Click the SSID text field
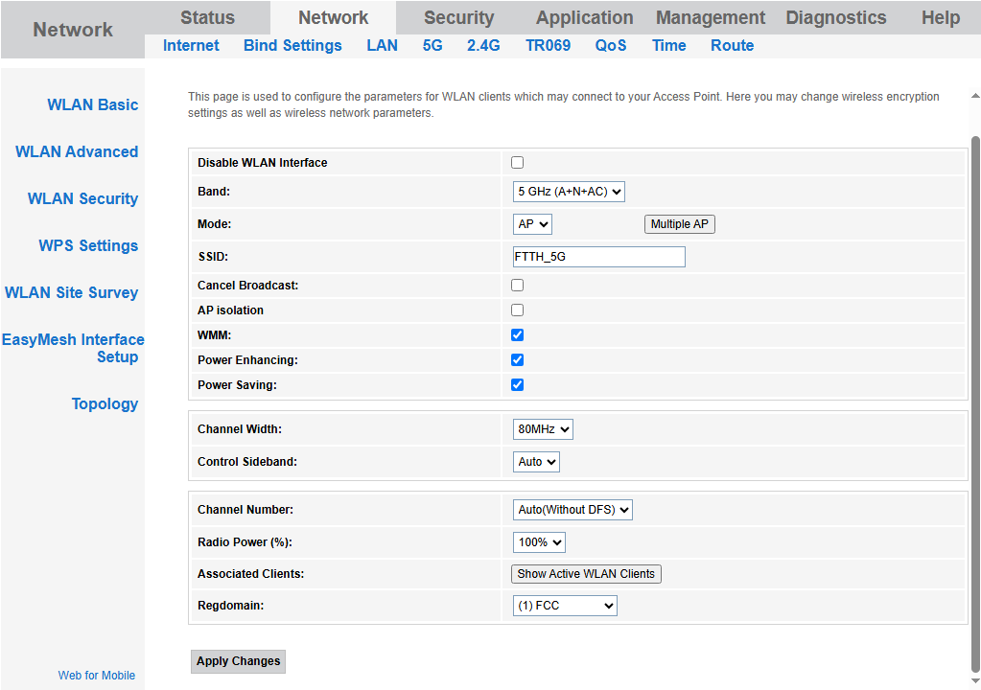The image size is (981, 690). coord(599,257)
